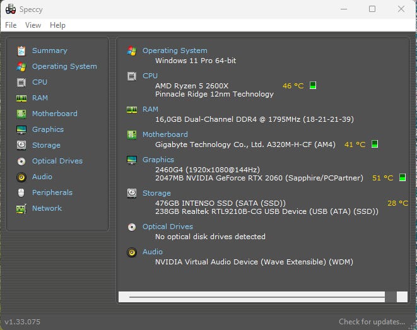Click the Network icon in sidebar
417x330 pixels.
pyautogui.click(x=21, y=208)
